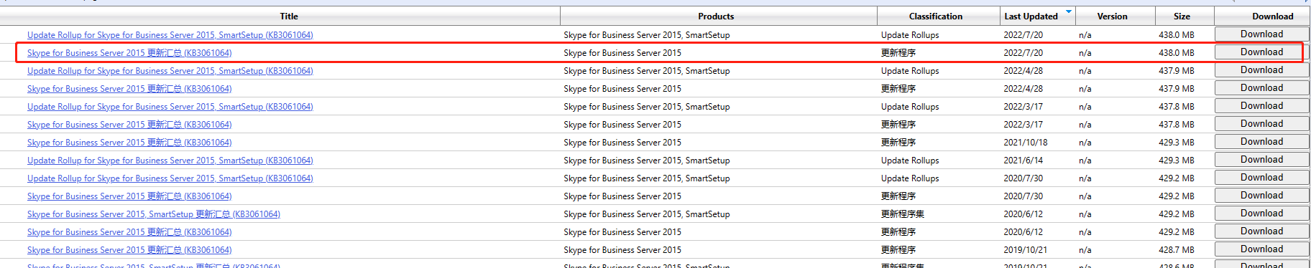
Task: Open the Update Rollup KB3061064 link dated 2022/7/20
Action: pos(170,35)
